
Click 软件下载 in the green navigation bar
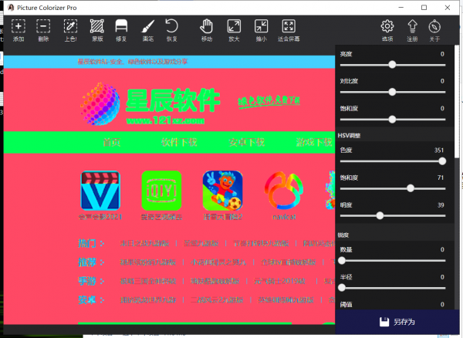tap(179, 142)
